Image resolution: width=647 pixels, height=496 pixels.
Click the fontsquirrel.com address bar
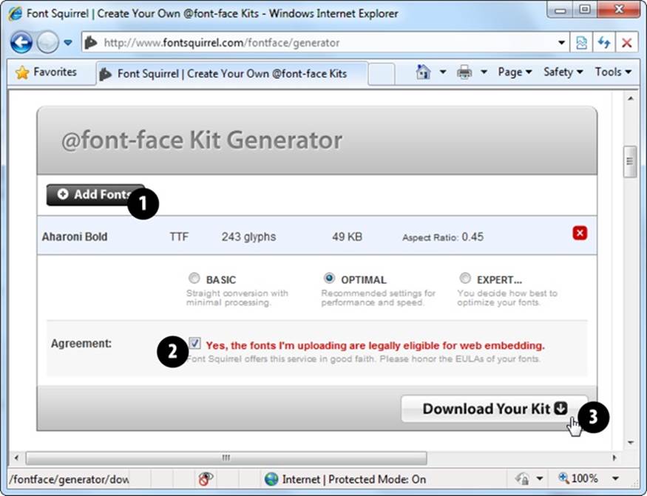[319, 42]
